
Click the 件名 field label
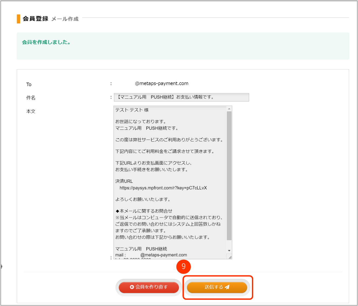(x=31, y=98)
